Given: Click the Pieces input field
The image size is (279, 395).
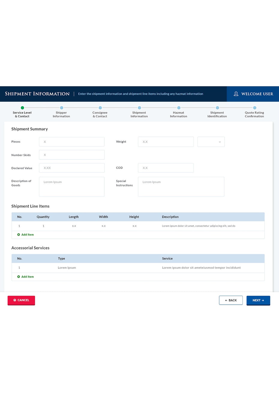Looking at the screenshot, I should (72, 142).
